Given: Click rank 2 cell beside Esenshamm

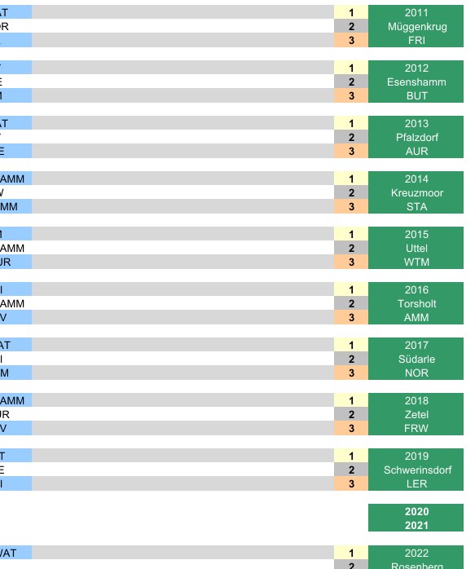Looking at the screenshot, I should 351,82.
